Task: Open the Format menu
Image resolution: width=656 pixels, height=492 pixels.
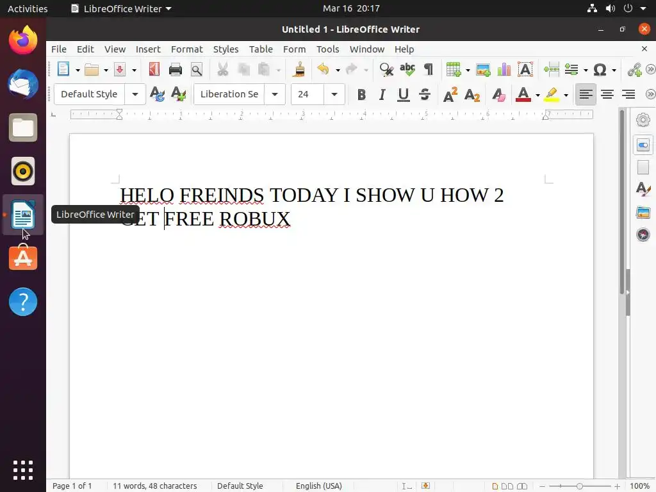Action: click(x=187, y=49)
